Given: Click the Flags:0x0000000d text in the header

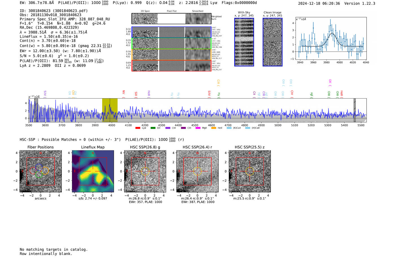Looking at the screenshot, I should [239, 3].
